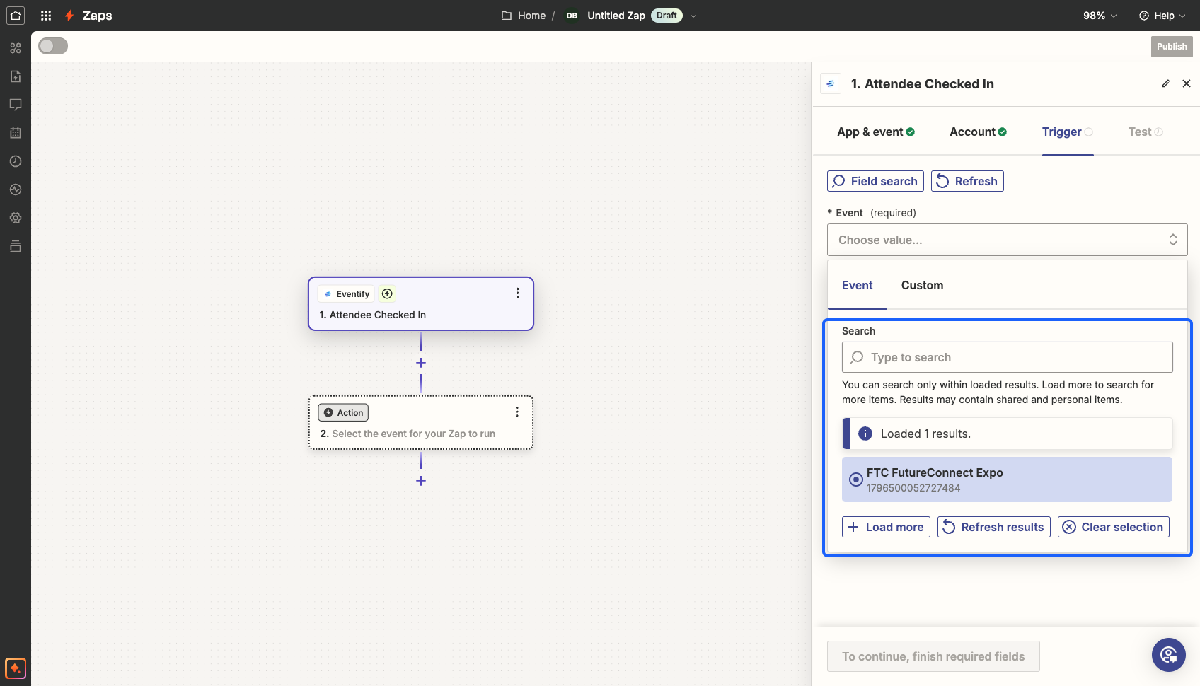The image size is (1200, 686).
Task: Close the Attendee Checked In panel
Action: 1187,83
